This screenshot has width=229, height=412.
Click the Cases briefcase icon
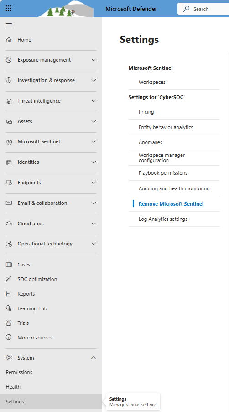(9, 265)
